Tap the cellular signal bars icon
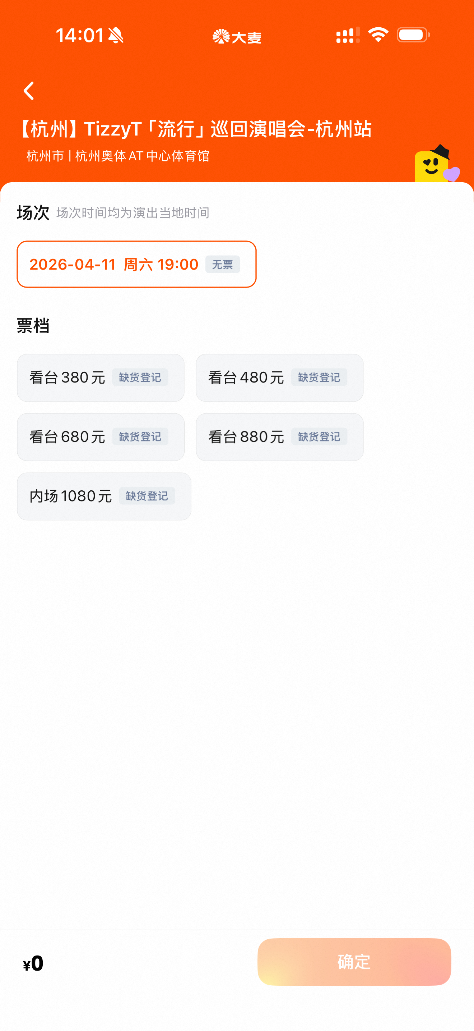 pos(348,35)
